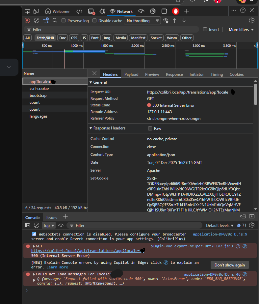The height and width of the screenshot is (304, 259).
Task: Tick the Raw response headers checkbox
Action: [150, 128]
